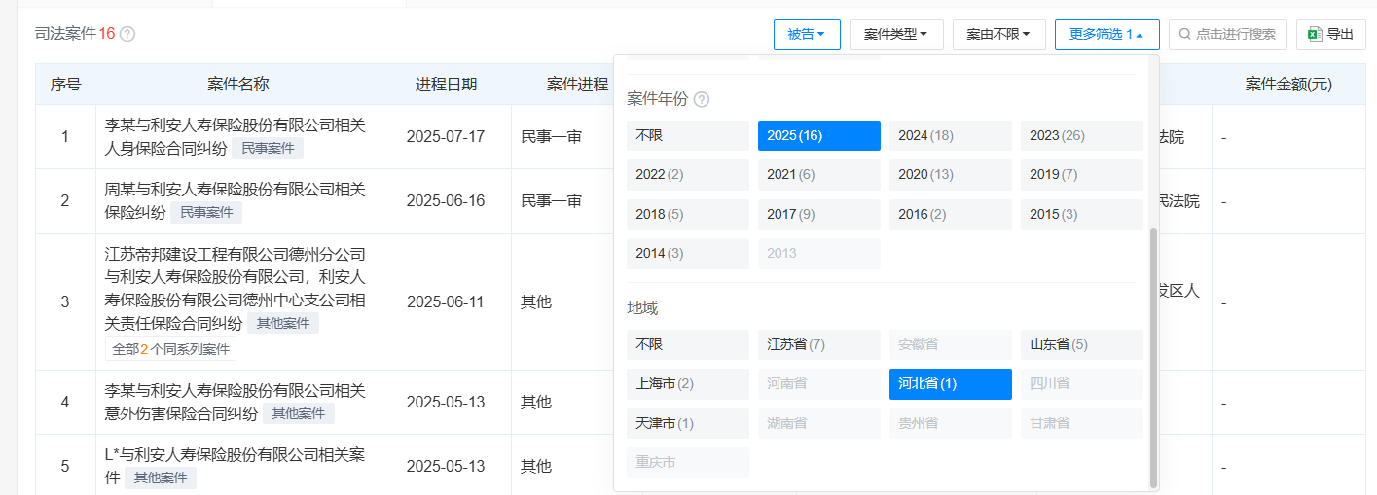
Task: Click the 案件名称 column header
Action: click(x=237, y=85)
